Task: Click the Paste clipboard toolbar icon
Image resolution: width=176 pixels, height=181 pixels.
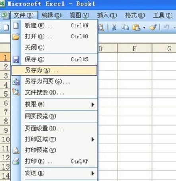Action: [136, 27]
